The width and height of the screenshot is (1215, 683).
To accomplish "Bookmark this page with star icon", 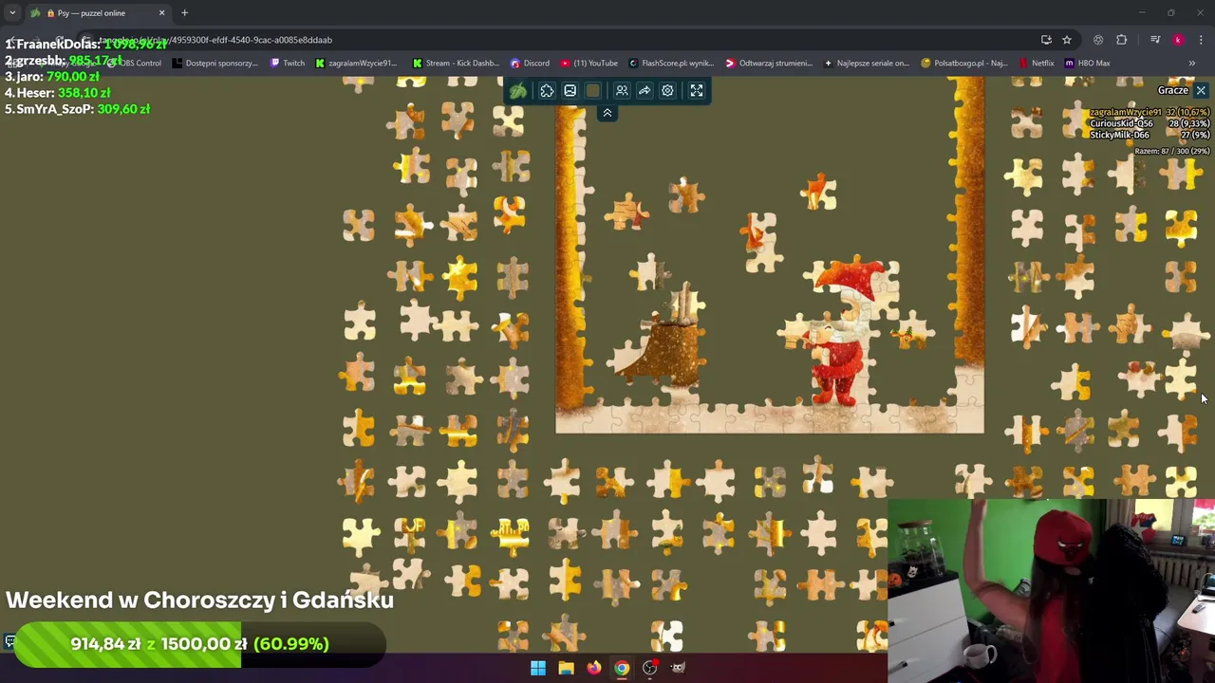I will (1067, 40).
